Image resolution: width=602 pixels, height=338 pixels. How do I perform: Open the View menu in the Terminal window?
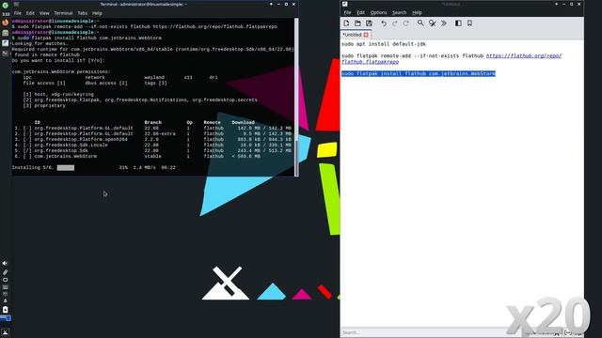pyautogui.click(x=44, y=13)
